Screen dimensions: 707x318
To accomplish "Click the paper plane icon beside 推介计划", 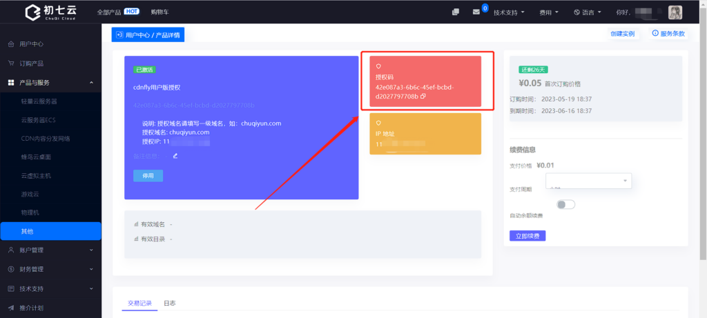I will [11, 308].
